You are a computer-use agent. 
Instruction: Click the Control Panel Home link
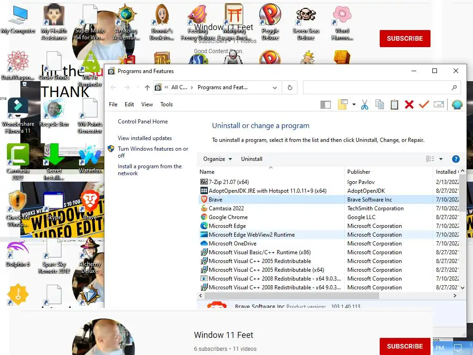point(143,122)
